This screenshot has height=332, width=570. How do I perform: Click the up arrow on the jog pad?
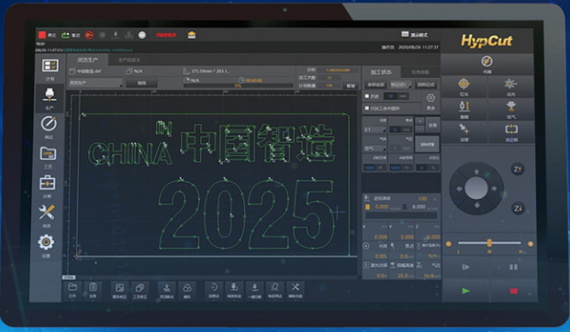476,172
